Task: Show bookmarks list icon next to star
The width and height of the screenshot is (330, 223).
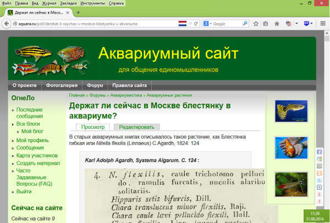Action: [x=266, y=24]
